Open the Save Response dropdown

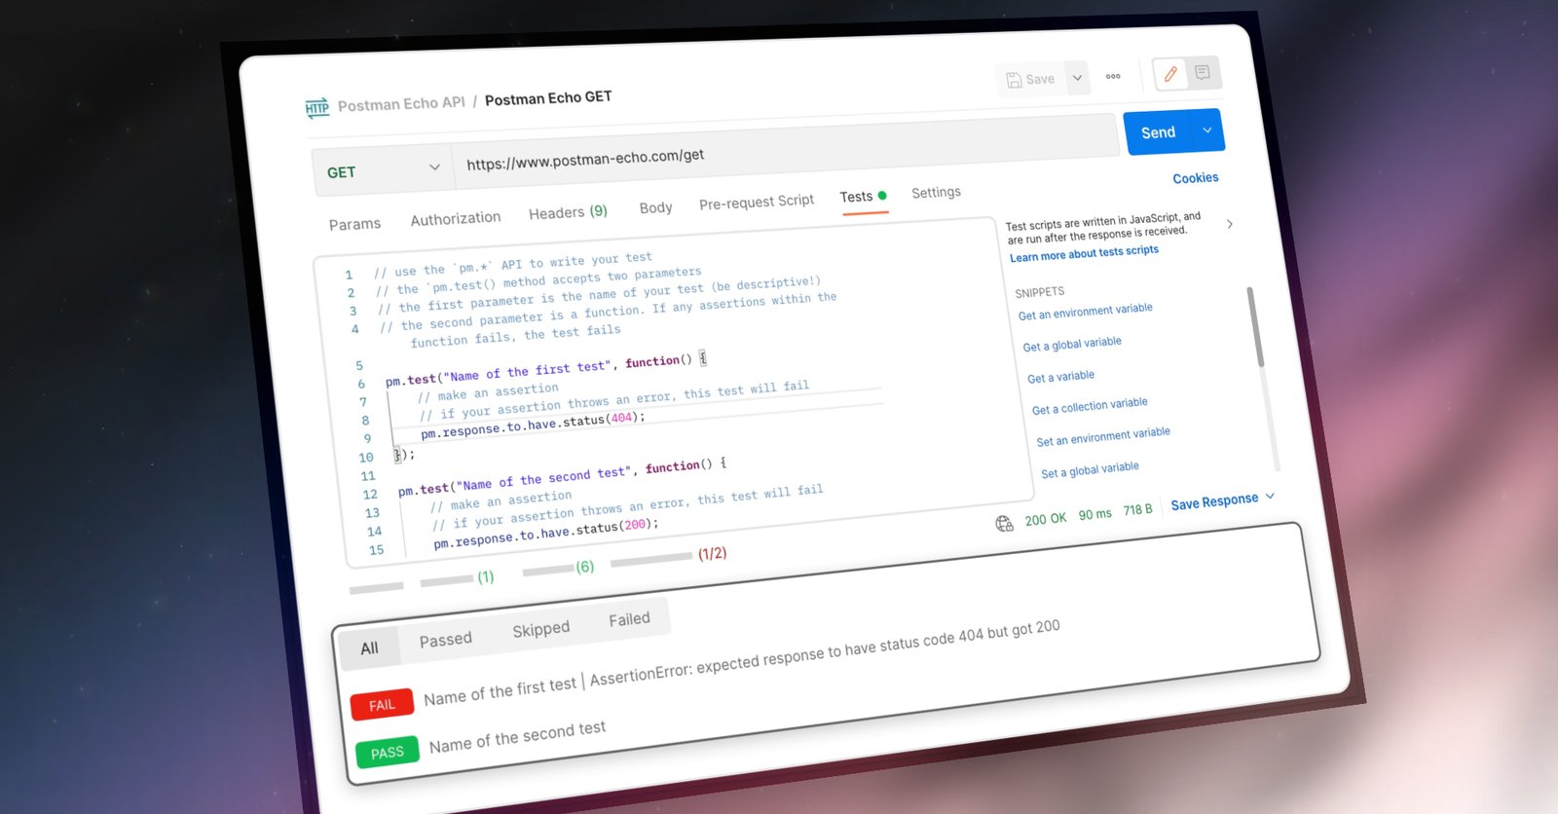pyautogui.click(x=1222, y=500)
